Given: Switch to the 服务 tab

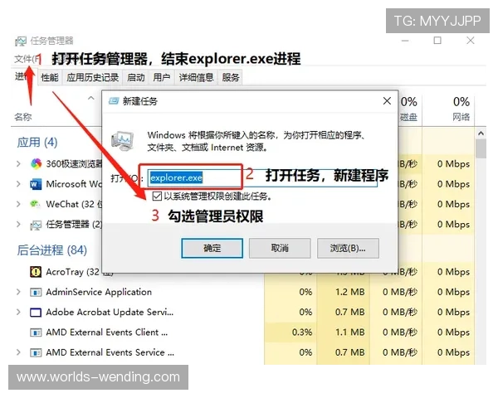Looking at the screenshot, I should 231,77.
